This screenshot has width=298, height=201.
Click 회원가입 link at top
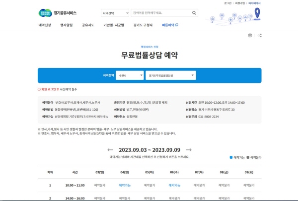click(240, 3)
